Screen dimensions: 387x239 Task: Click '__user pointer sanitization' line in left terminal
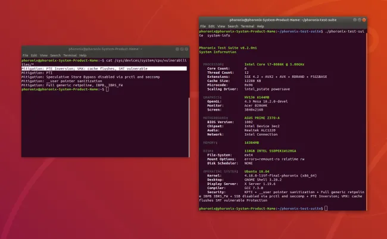pos(62,81)
